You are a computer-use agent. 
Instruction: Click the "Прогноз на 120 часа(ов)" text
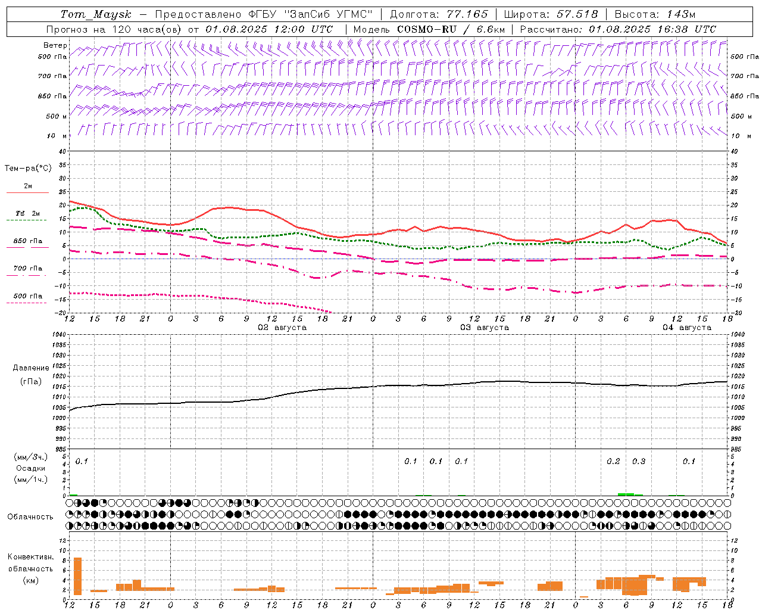pyautogui.click(x=114, y=29)
